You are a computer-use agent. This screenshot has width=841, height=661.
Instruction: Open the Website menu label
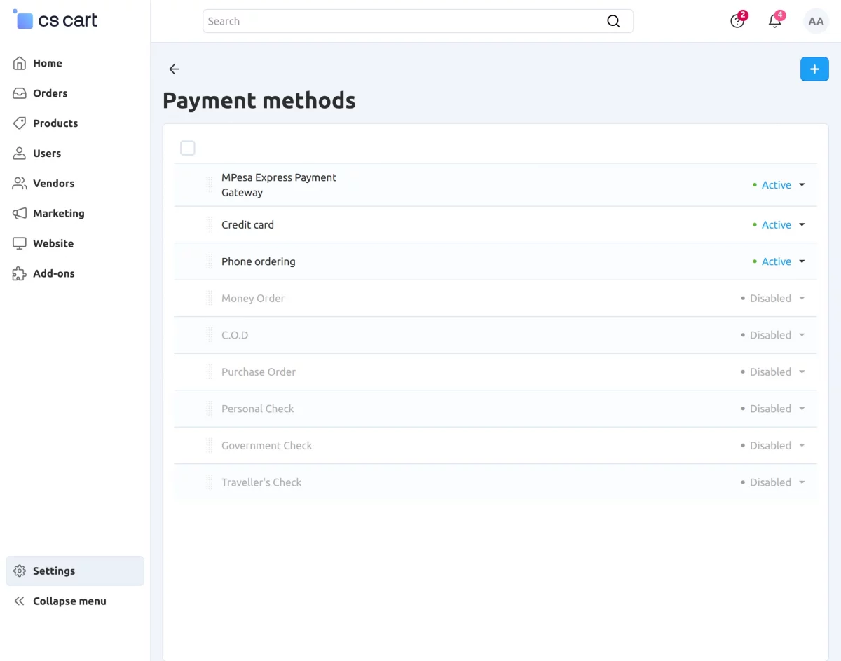(53, 244)
